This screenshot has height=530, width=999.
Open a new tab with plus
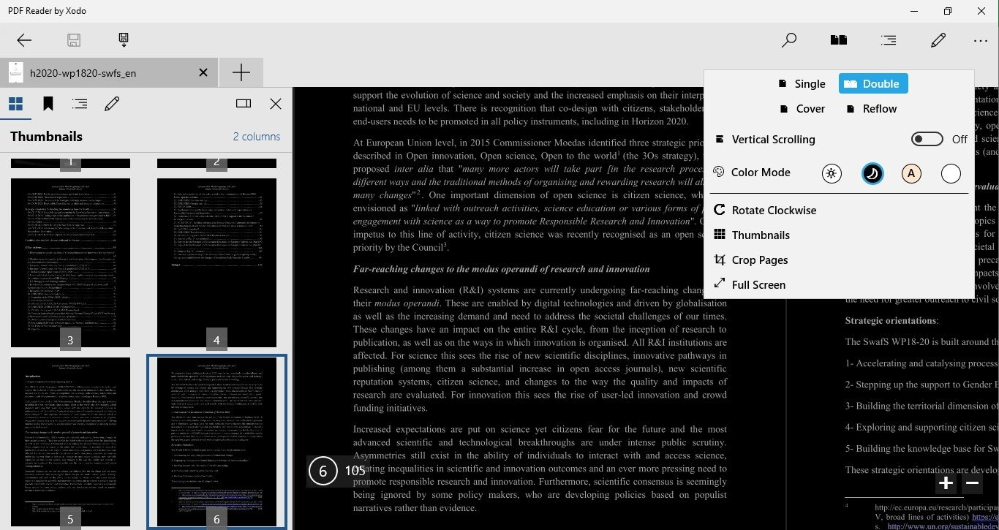[241, 72]
